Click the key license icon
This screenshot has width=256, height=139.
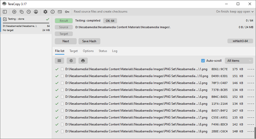coord(67,12)
